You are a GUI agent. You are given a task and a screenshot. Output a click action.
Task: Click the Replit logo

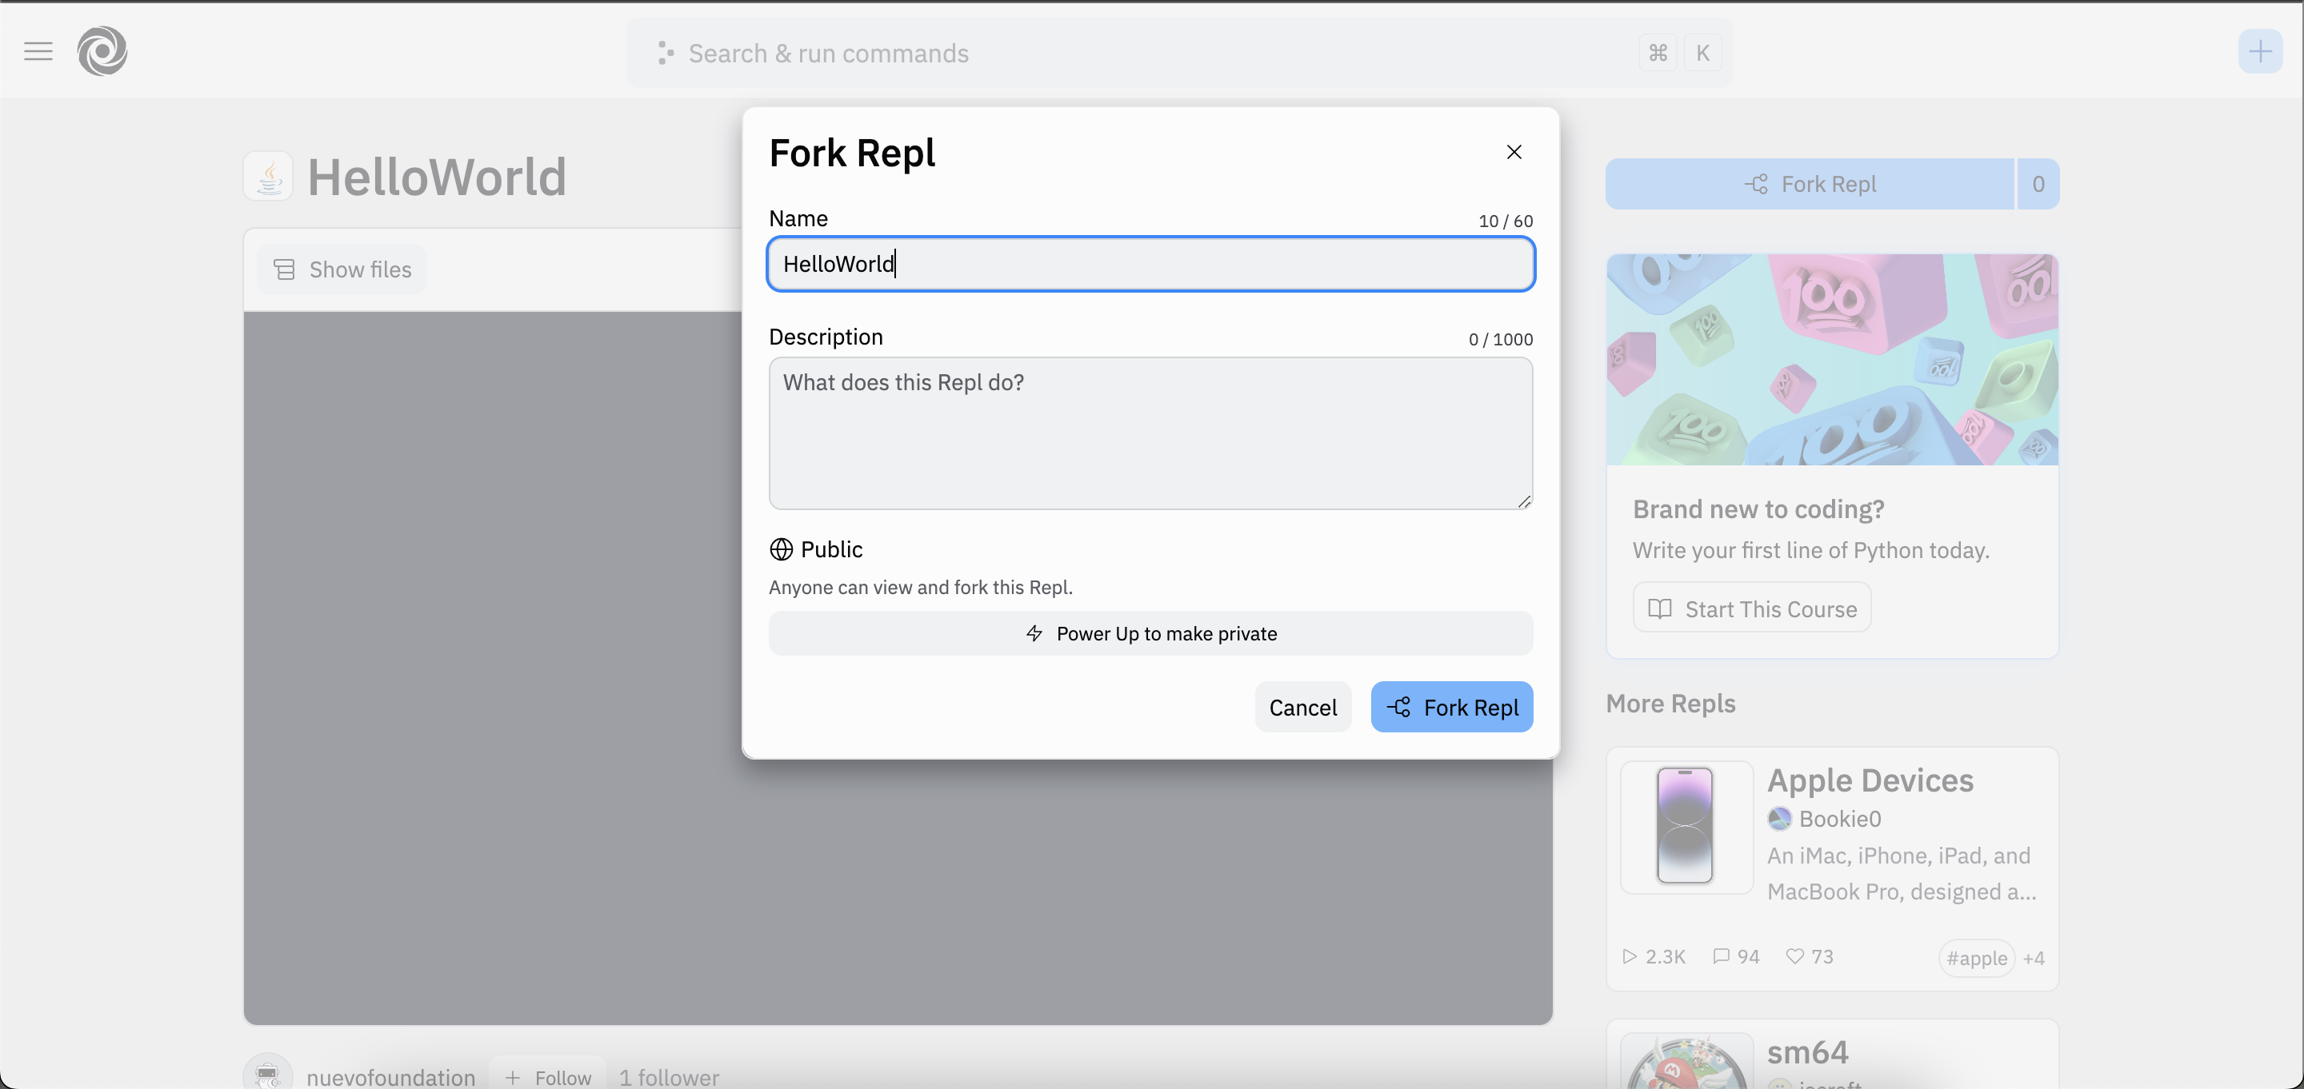tap(102, 51)
